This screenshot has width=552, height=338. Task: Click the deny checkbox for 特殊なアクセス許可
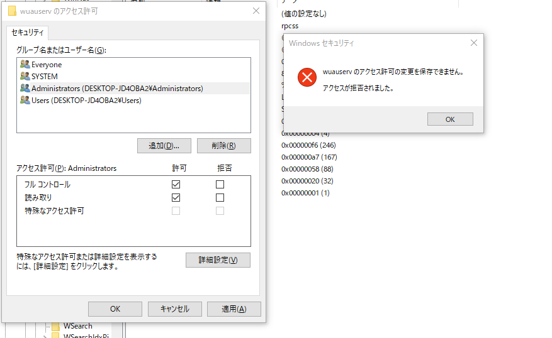tap(220, 211)
